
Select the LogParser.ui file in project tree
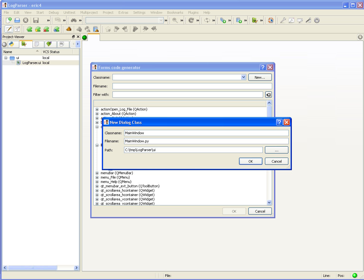[x=31, y=63]
